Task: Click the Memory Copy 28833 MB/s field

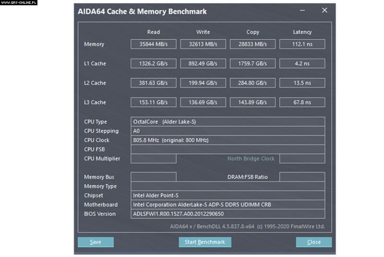Action: pos(252,44)
